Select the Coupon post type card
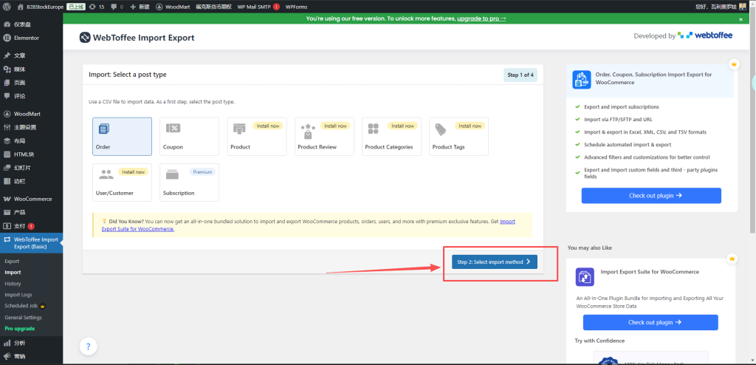Image resolution: width=756 pixels, height=365 pixels. click(190, 137)
